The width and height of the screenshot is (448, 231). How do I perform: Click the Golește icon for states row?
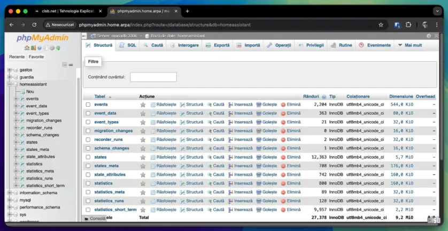259,157
